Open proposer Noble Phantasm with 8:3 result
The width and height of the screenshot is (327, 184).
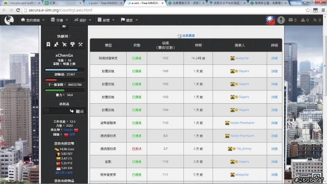pos(242,136)
